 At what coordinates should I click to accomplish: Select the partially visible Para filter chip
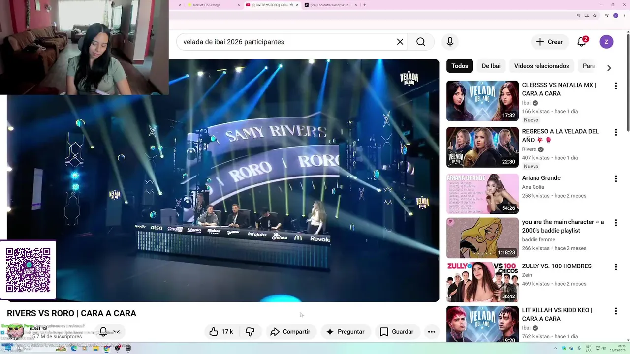tap(589, 66)
